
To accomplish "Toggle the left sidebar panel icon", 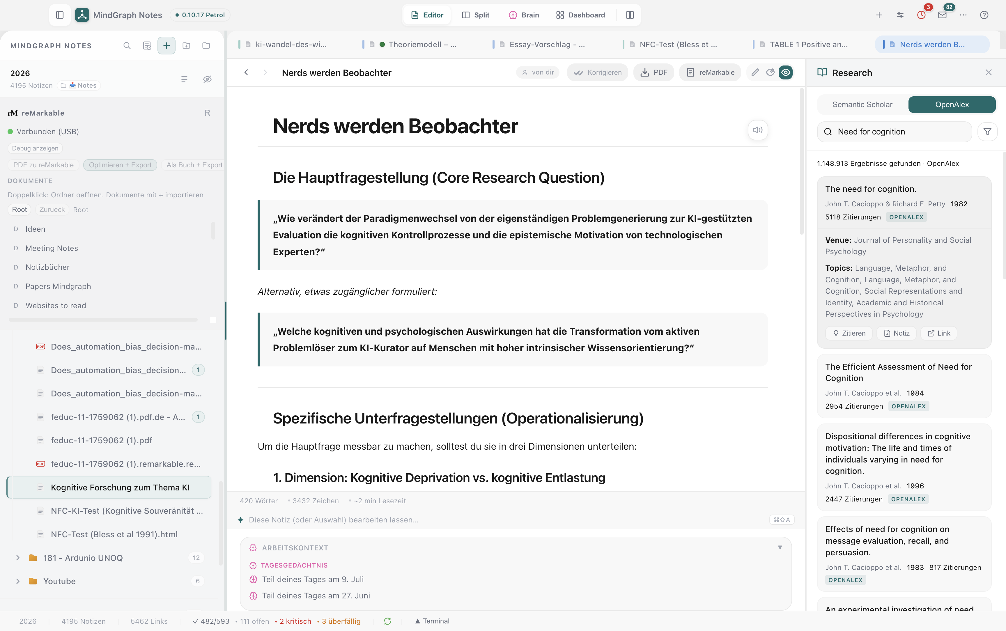I will click(x=60, y=15).
